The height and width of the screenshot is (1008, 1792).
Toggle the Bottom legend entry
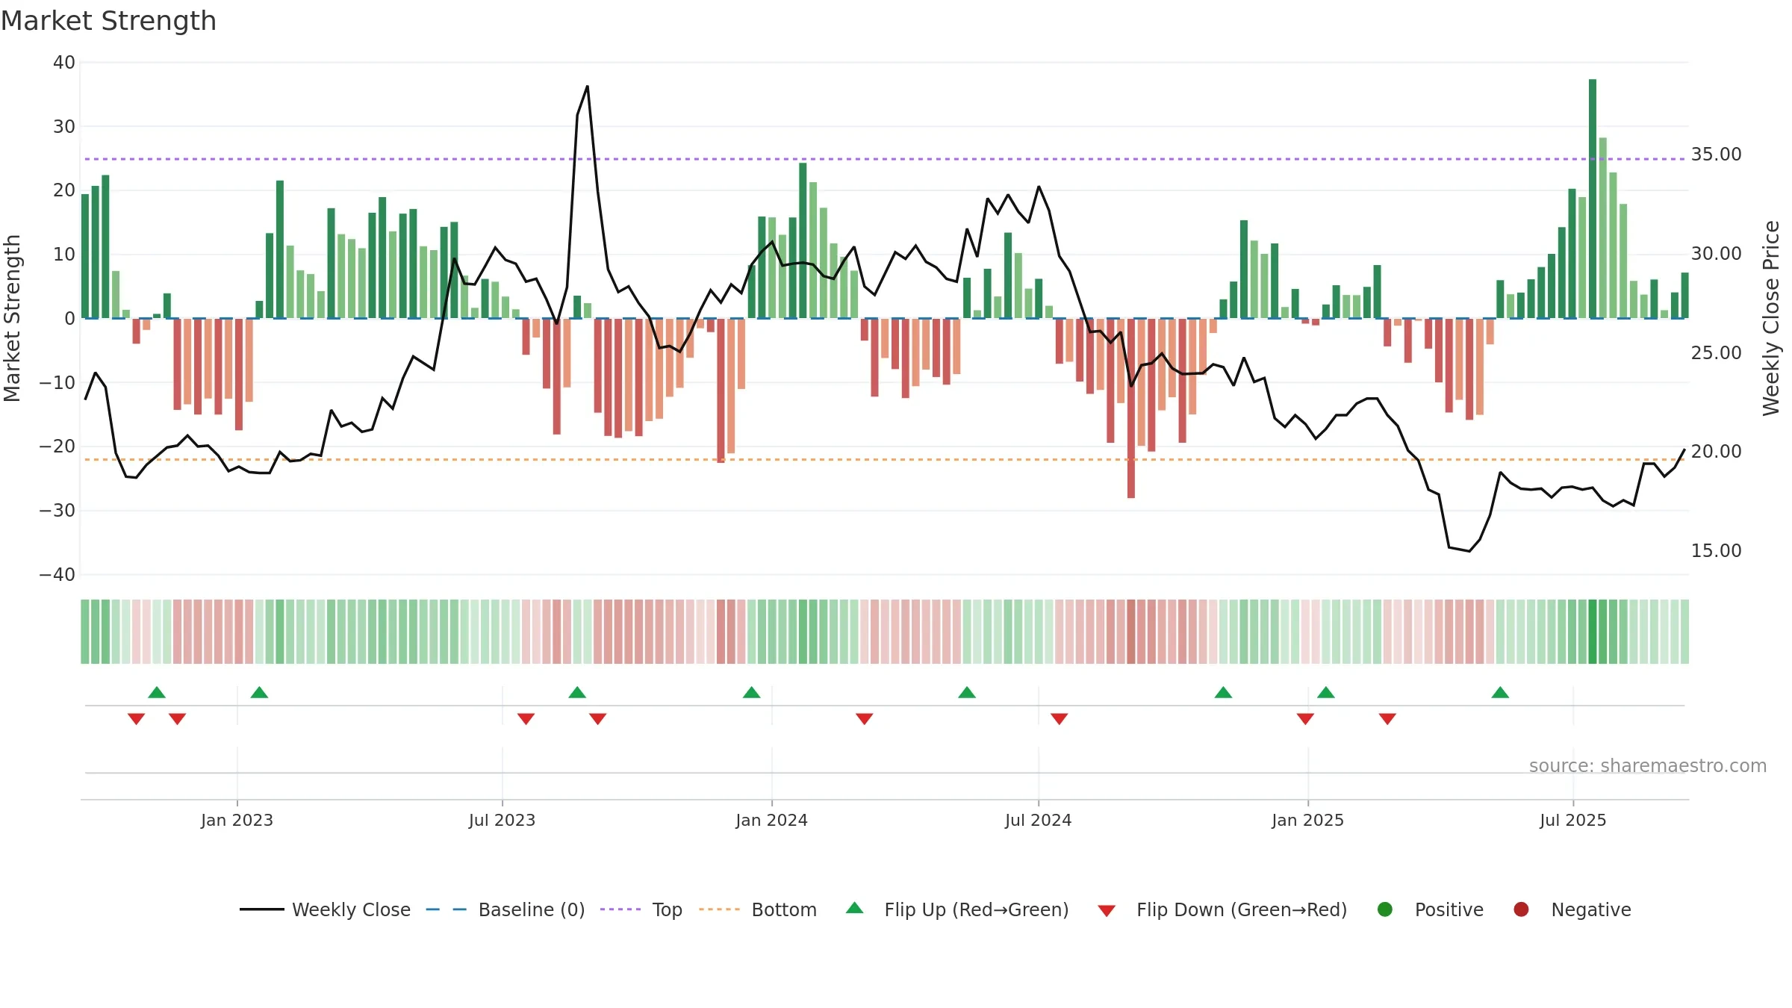758,909
